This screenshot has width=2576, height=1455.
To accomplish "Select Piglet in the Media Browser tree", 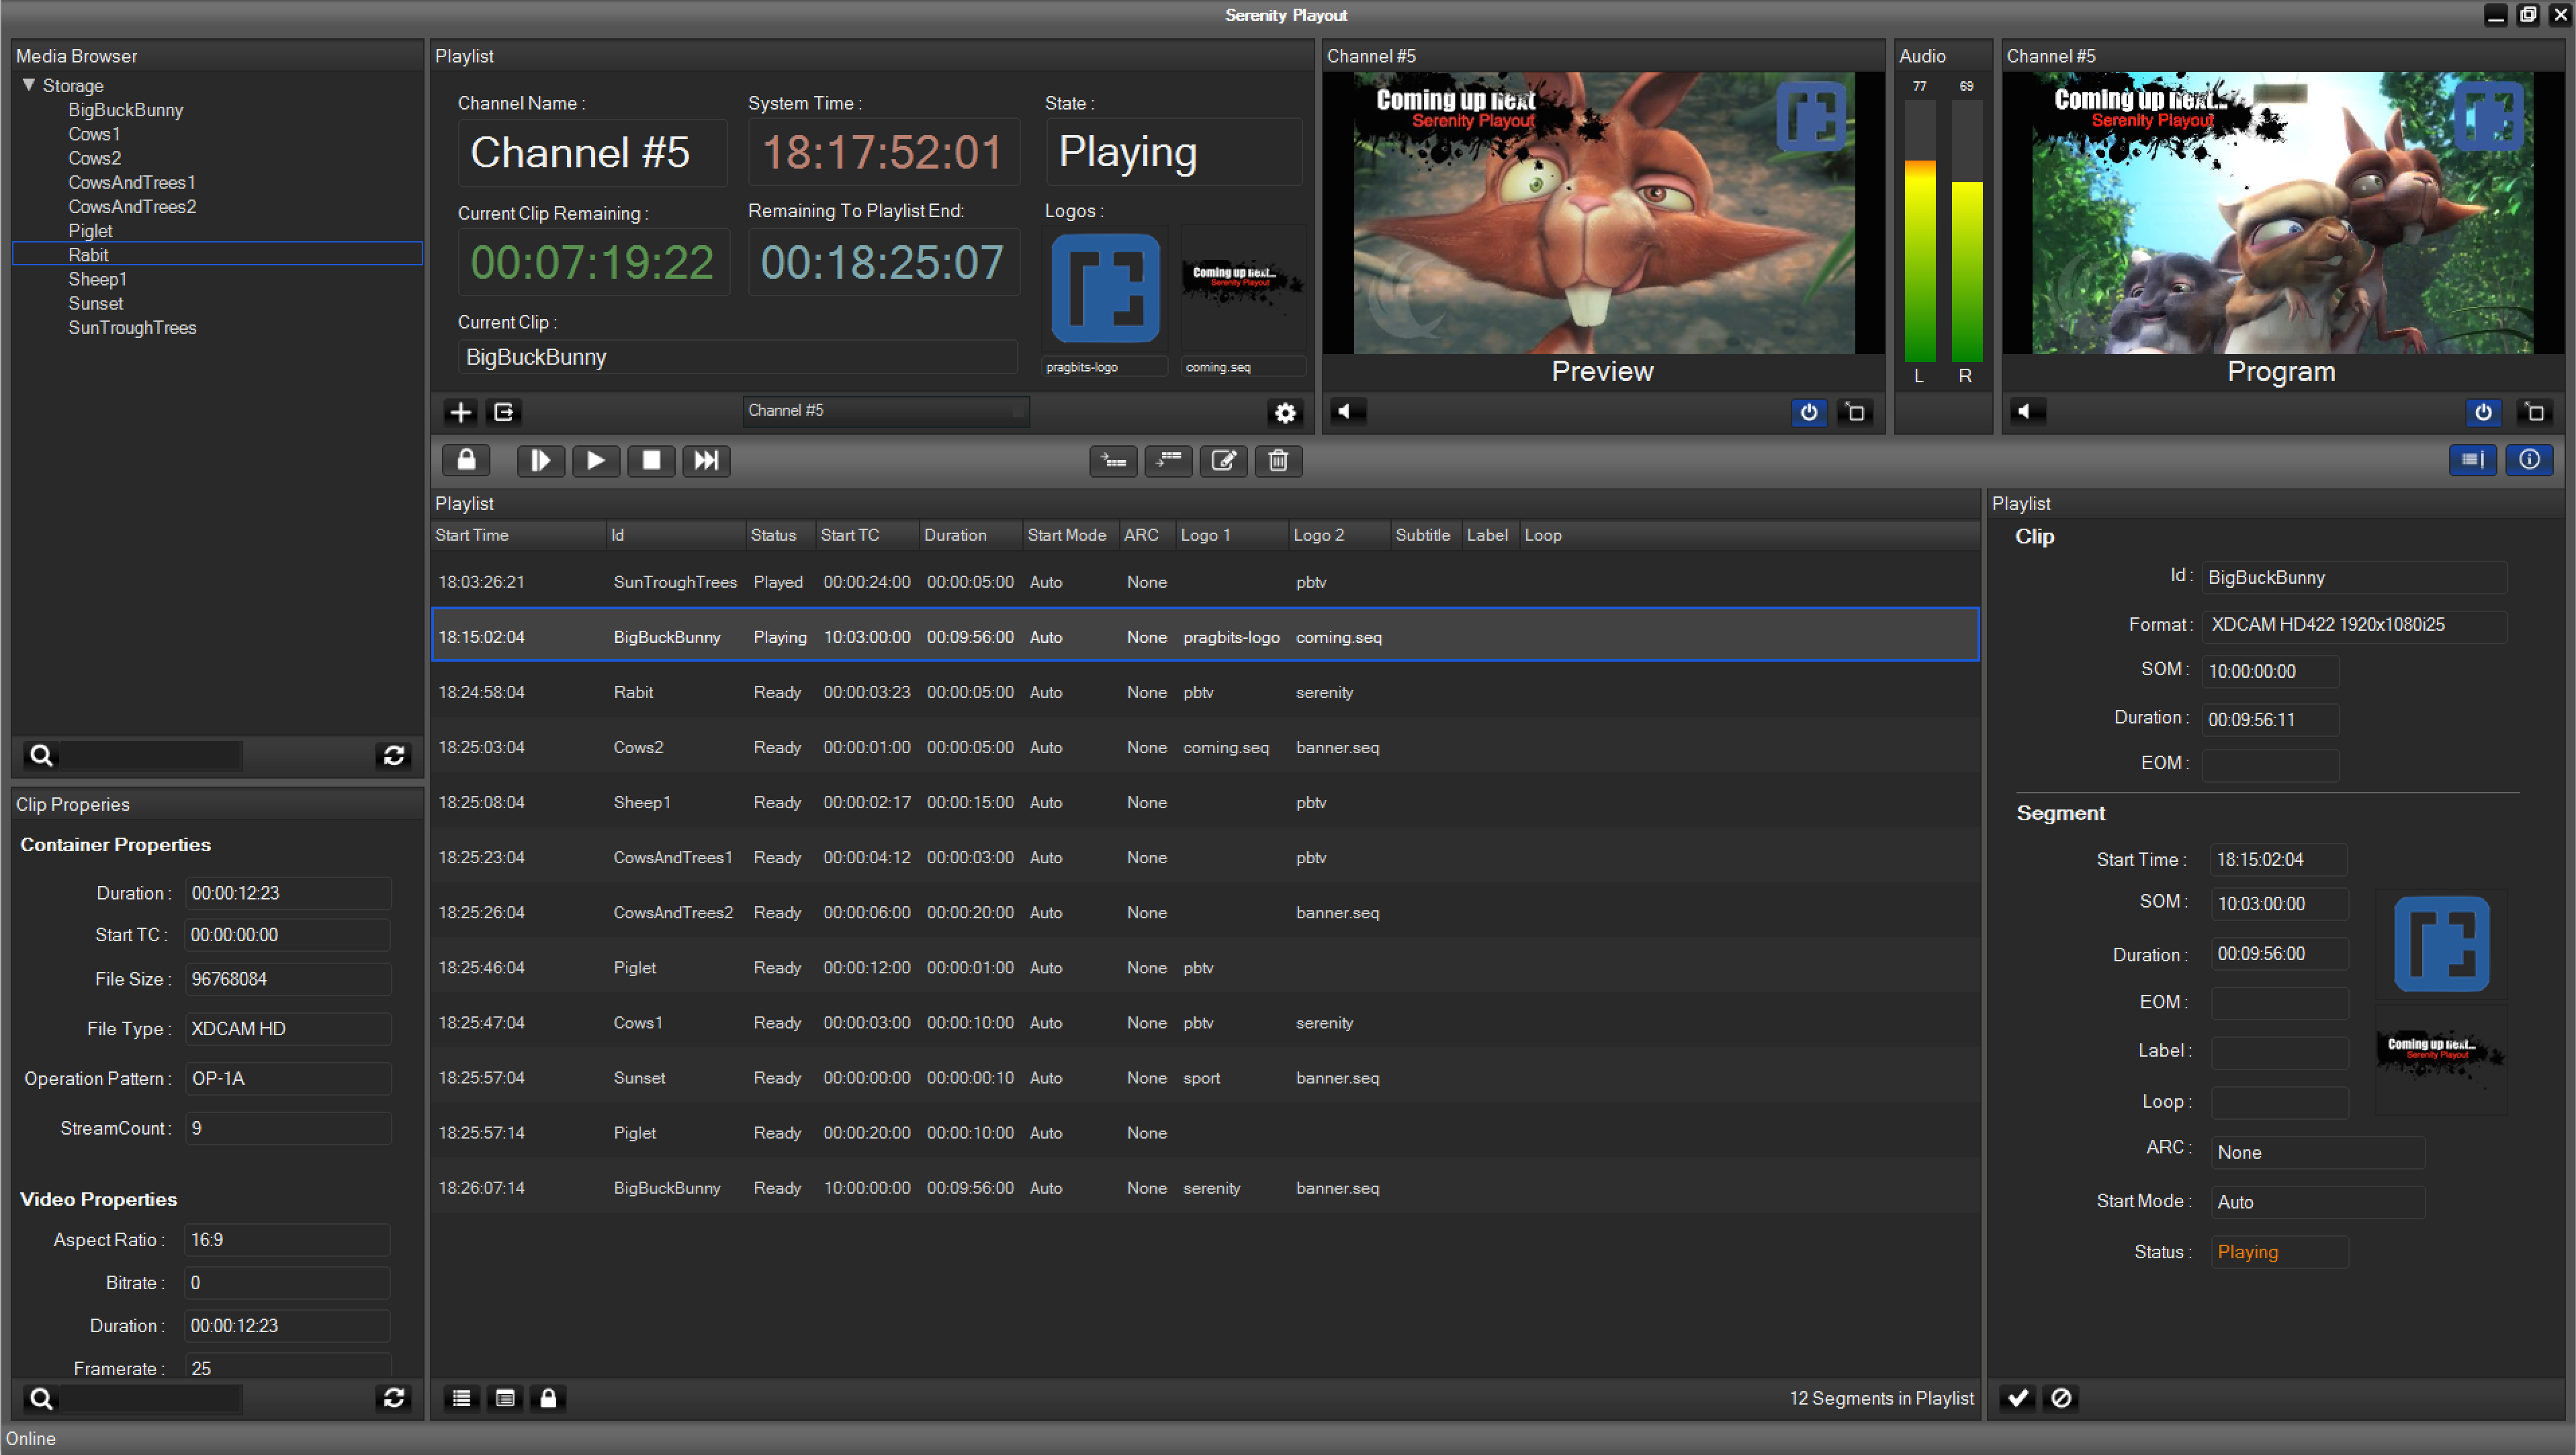I will coord(90,231).
